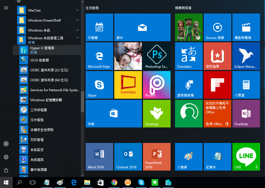The width and height of the screenshot is (265, 188).
Task: Click the Power button icon
Action: (6, 170)
